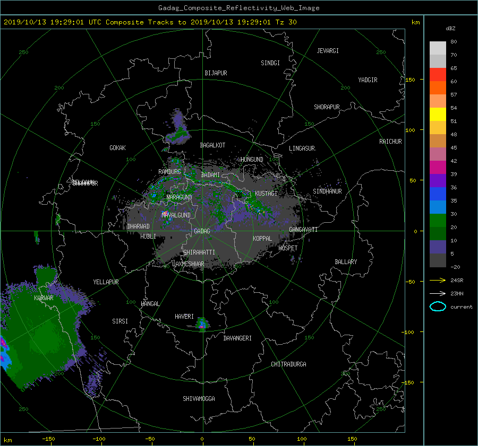
Task: Click the RAICHUR city label
Action: click(390, 142)
